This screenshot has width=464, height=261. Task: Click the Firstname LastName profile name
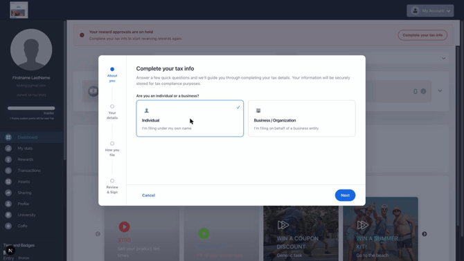(31, 78)
